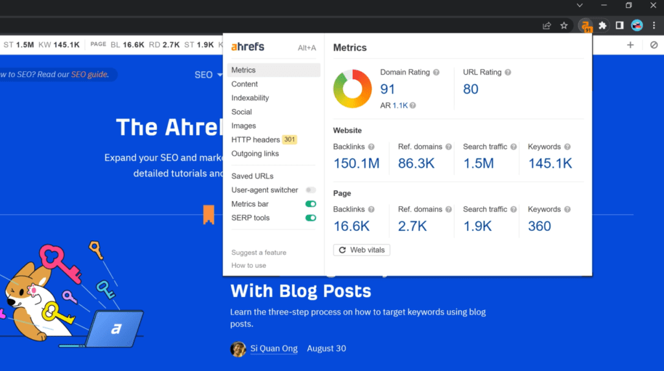Image resolution: width=664 pixels, height=371 pixels.
Task: Open the browser Extensions puzzle icon
Action: click(x=602, y=26)
